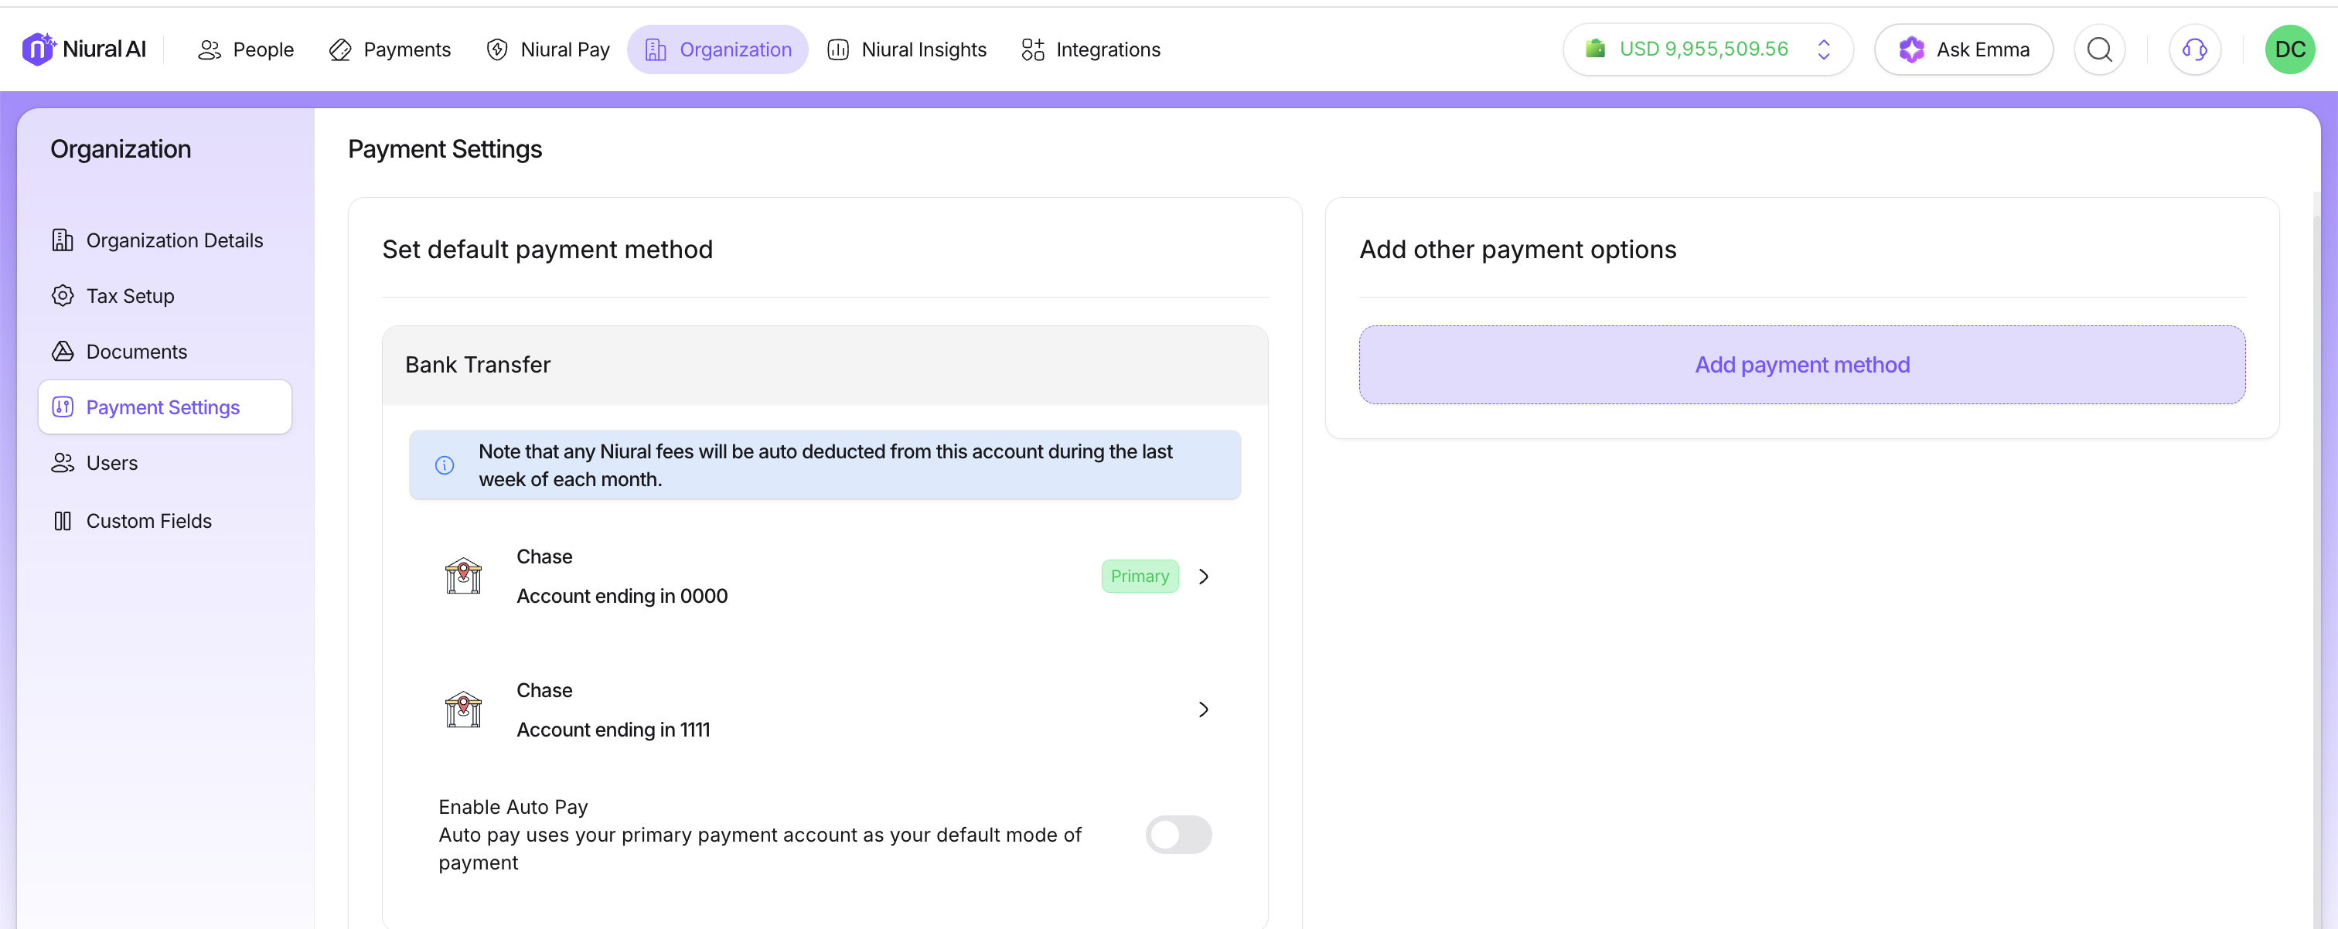
Task: Expand Chase account ending in 1111
Action: (1204, 710)
